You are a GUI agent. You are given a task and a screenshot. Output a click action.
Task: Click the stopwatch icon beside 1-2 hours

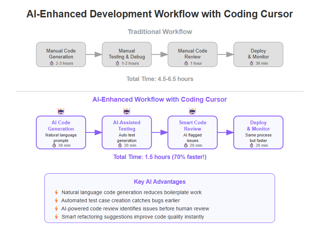(117, 63)
